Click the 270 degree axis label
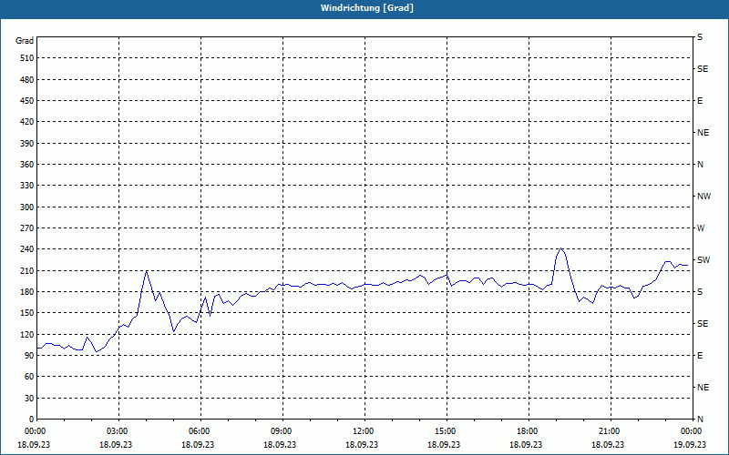This screenshot has width=729, height=455. [x=27, y=228]
